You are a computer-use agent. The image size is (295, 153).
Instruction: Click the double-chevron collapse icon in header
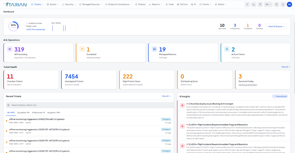pyautogui.click(x=247, y=4)
